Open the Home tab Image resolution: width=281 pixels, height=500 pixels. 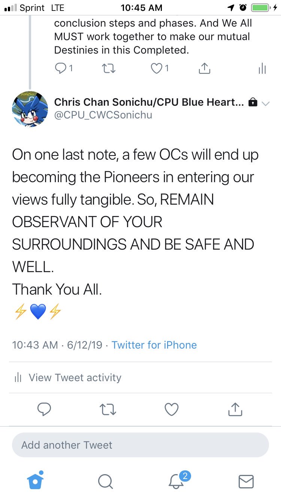(x=36, y=481)
